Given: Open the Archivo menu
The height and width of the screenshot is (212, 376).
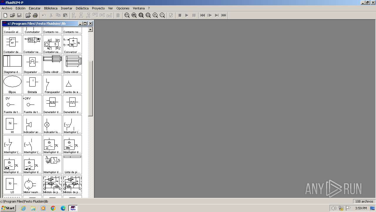Looking at the screenshot, I should [x=7, y=8].
